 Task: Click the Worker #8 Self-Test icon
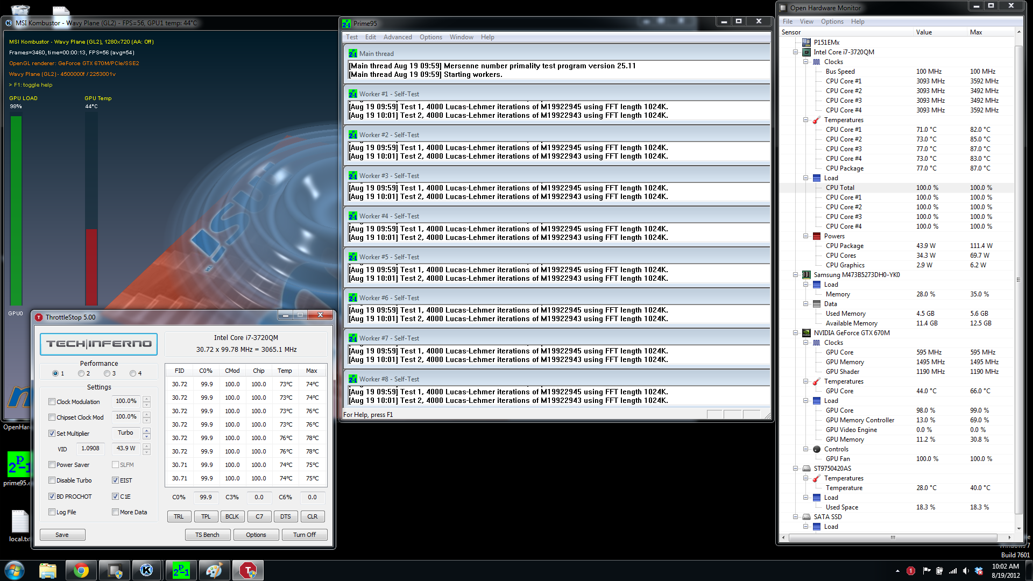pyautogui.click(x=352, y=379)
